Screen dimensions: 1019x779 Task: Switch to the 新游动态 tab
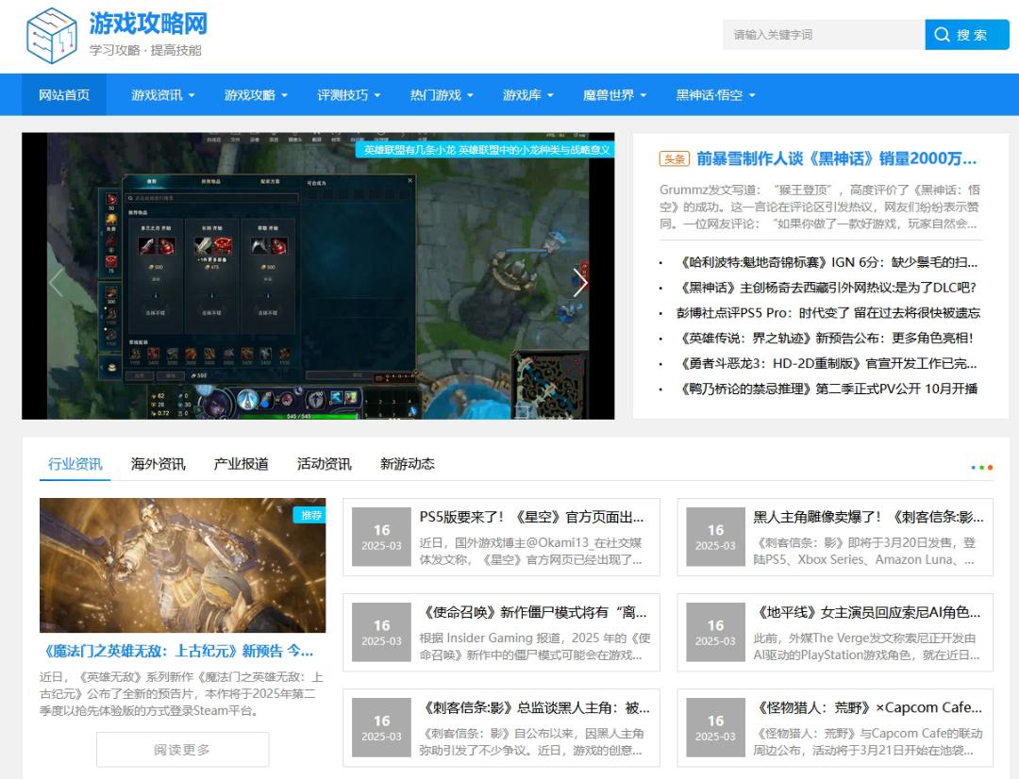click(408, 464)
